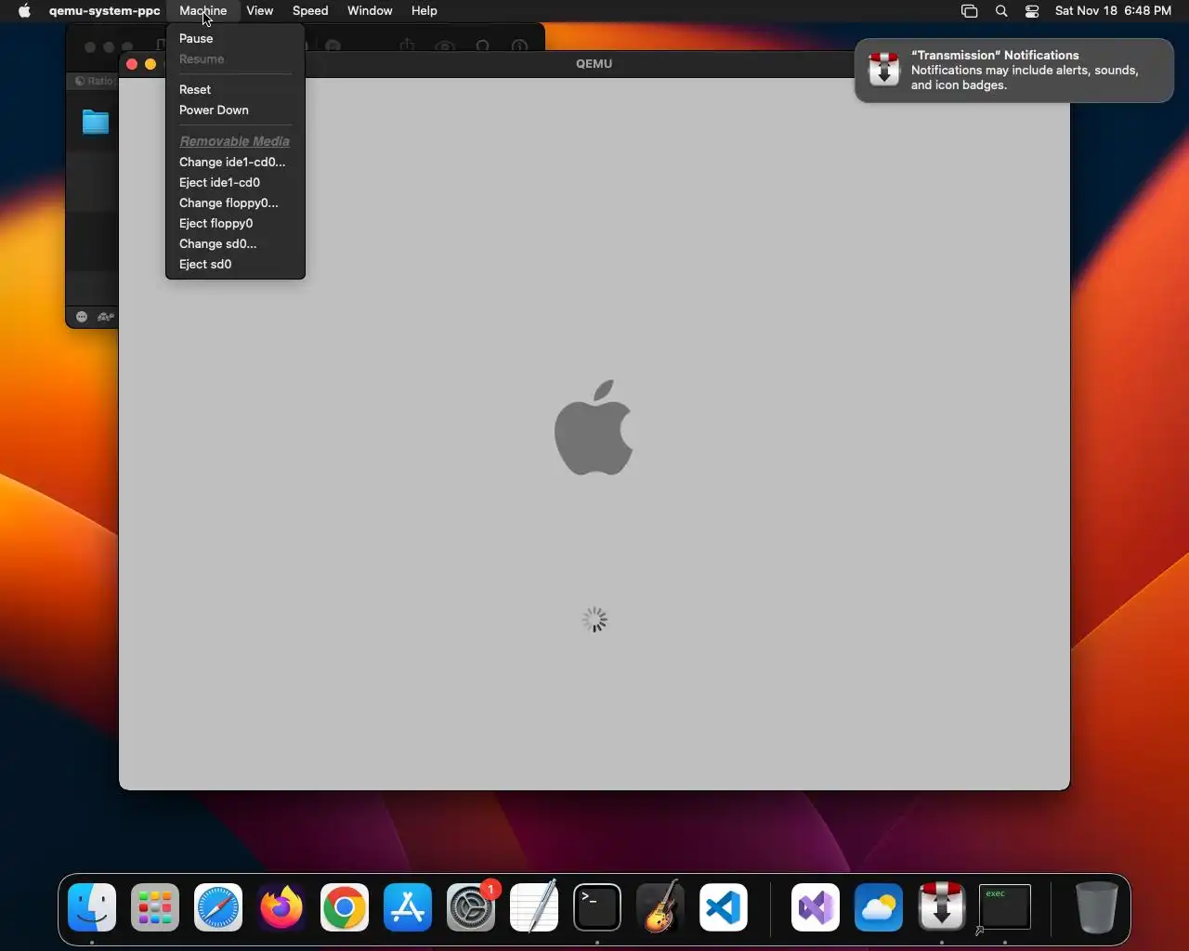Viewport: 1189px width, 951px height.
Task: Minimize the QEMU window with yellow button
Action: [150, 64]
